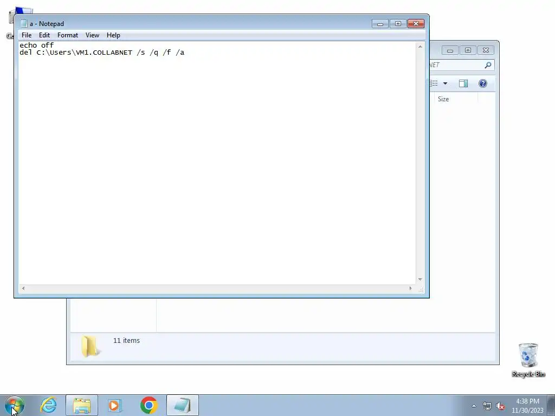Open the Recycle Bin desktop icon
The height and width of the screenshot is (416, 555).
528,360
